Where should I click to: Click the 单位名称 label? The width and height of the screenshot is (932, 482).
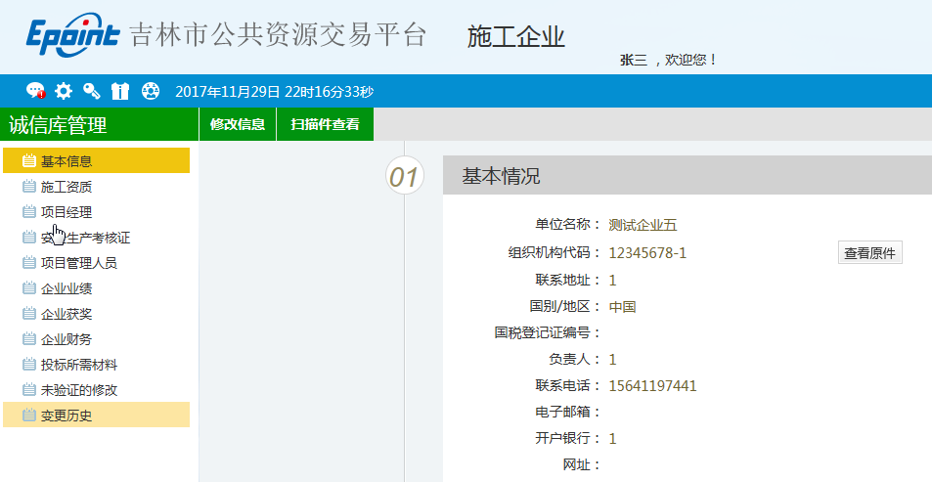pos(568,224)
